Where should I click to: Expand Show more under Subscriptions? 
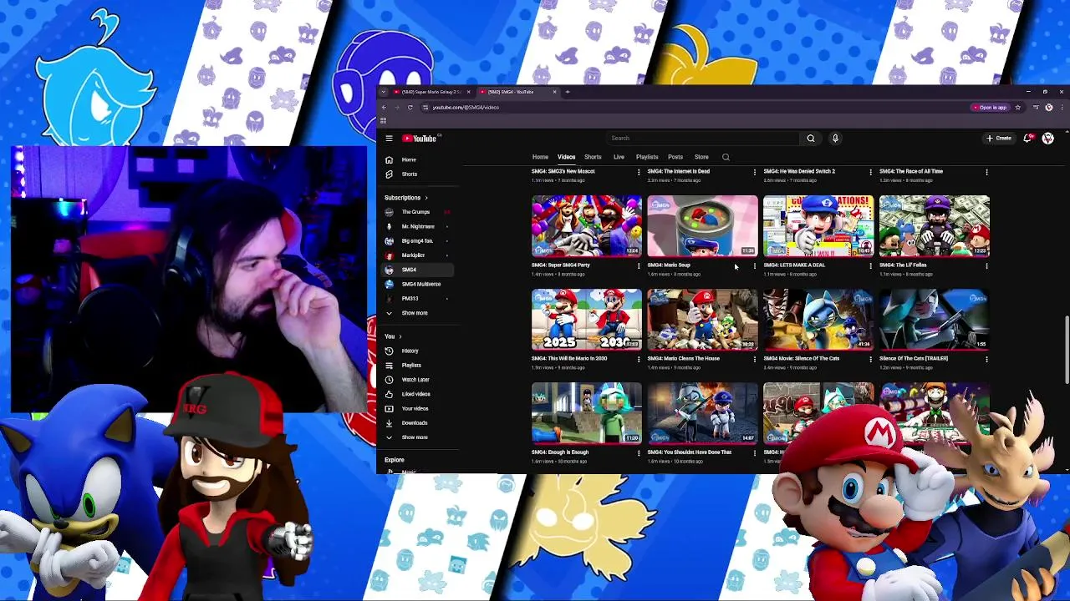click(416, 313)
